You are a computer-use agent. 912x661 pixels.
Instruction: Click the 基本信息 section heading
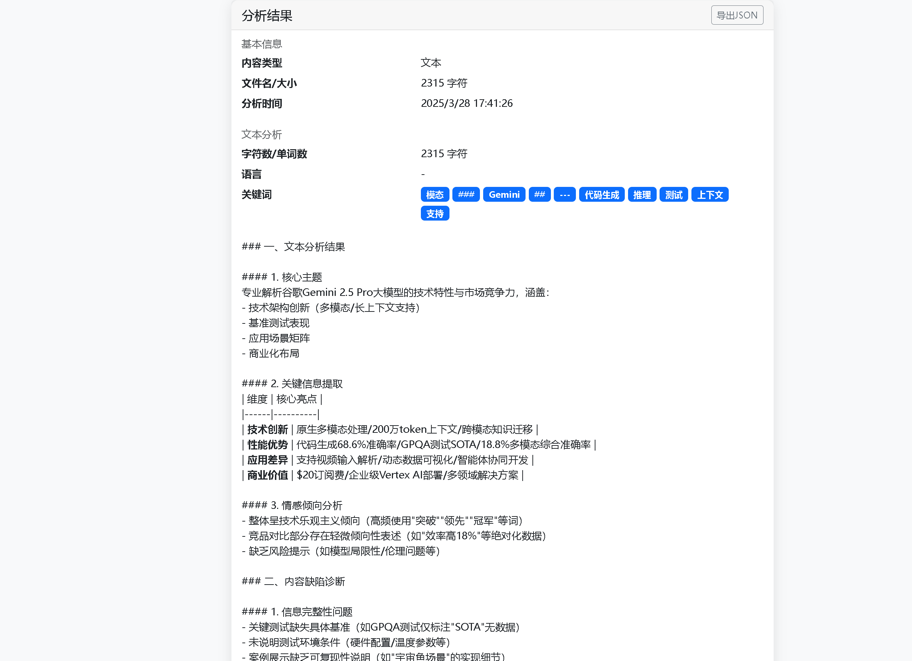coord(262,44)
